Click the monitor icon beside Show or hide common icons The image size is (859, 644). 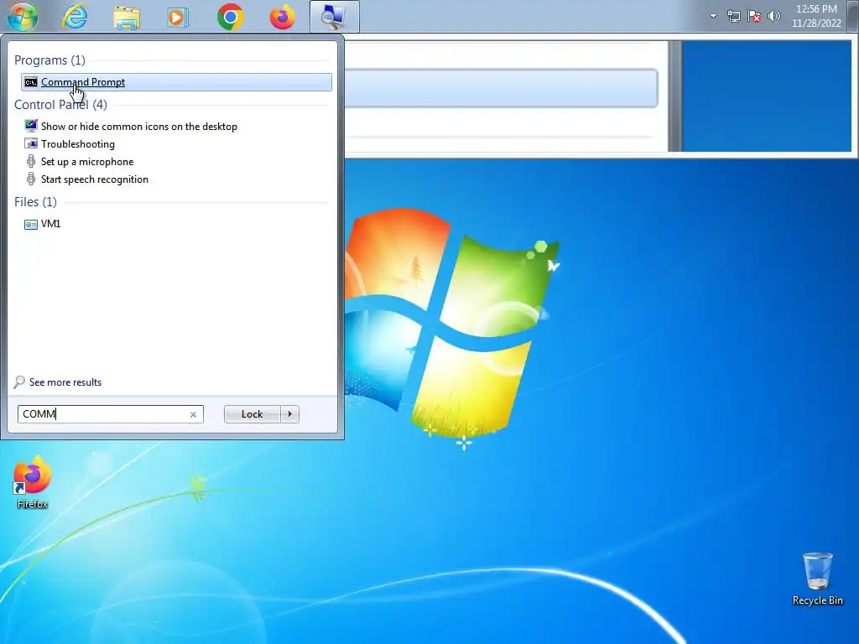[x=31, y=126]
